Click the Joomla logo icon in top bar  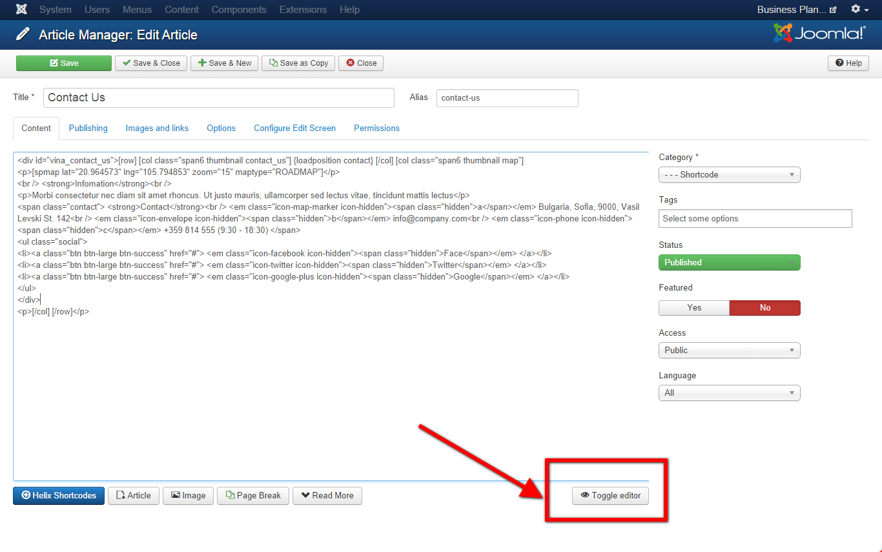coord(21,10)
